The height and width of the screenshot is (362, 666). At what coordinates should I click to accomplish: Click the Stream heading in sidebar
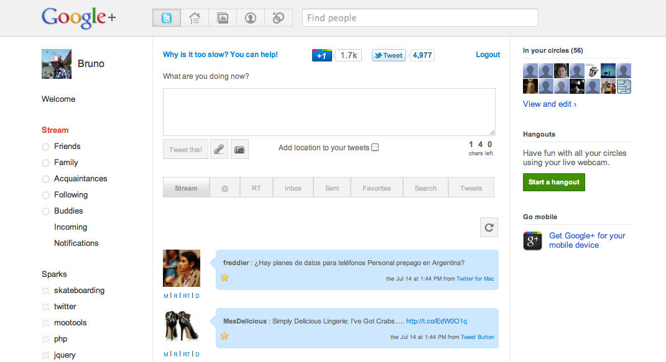pos(55,130)
